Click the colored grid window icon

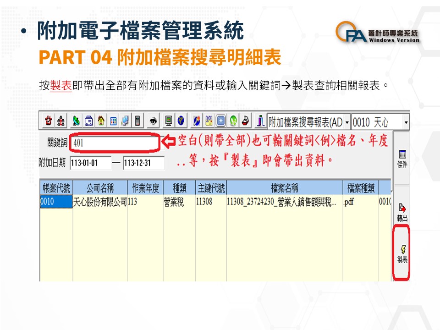click(x=113, y=121)
